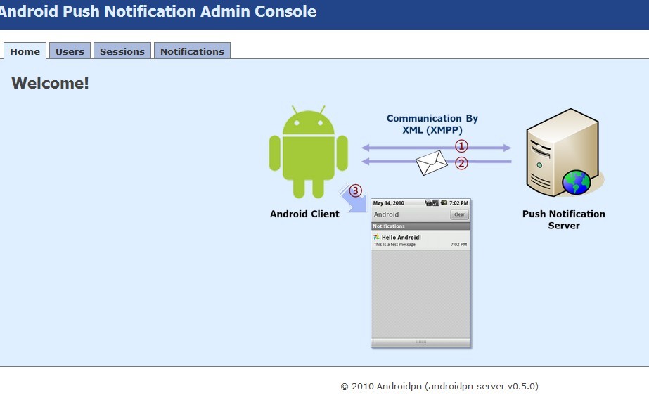649x407 pixels.
Task: Click the colorful icon beside Hello Android!
Action: 377,237
